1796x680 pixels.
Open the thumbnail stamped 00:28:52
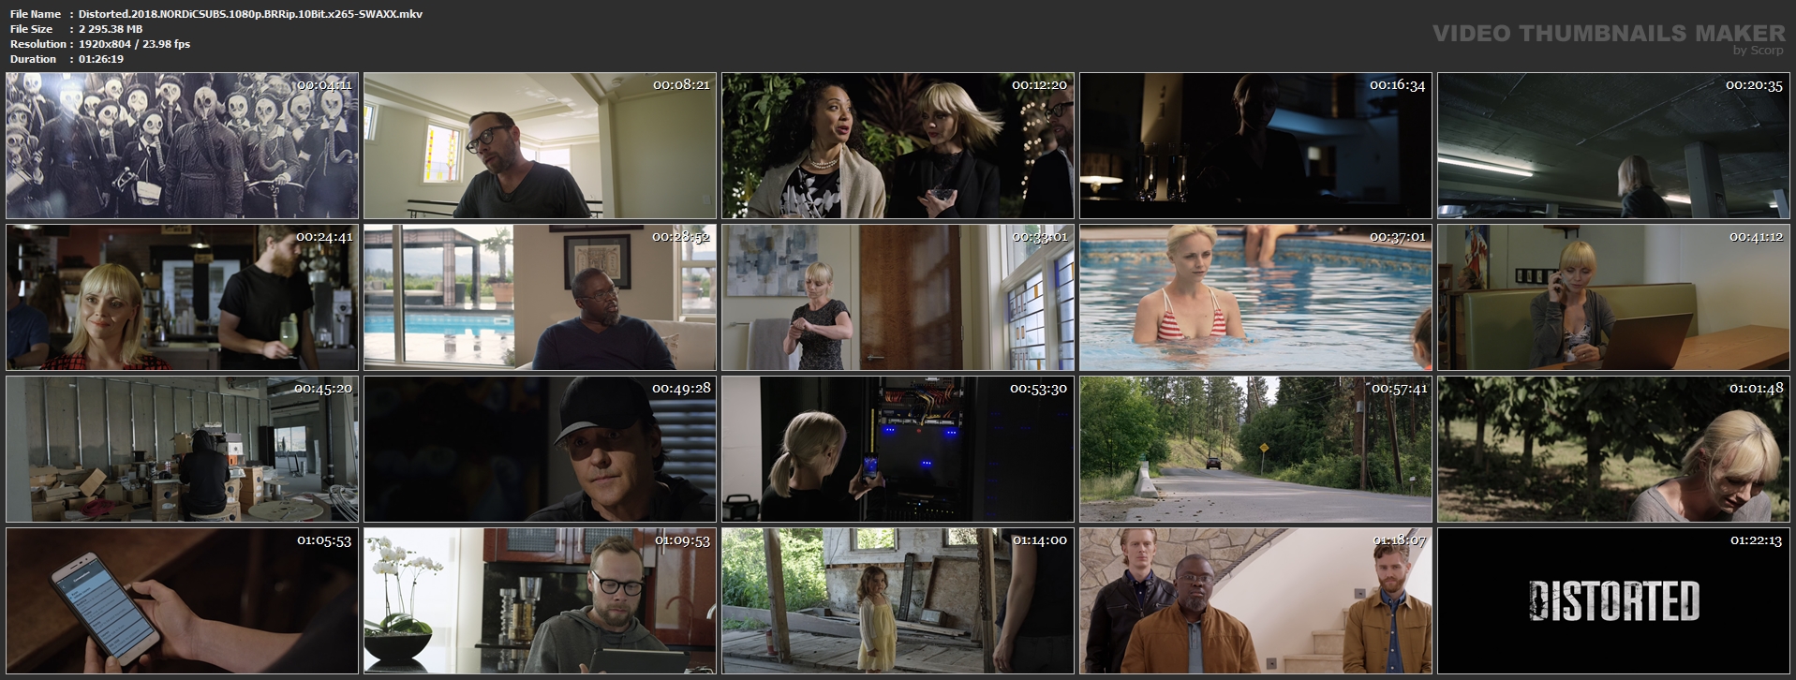[540, 297]
